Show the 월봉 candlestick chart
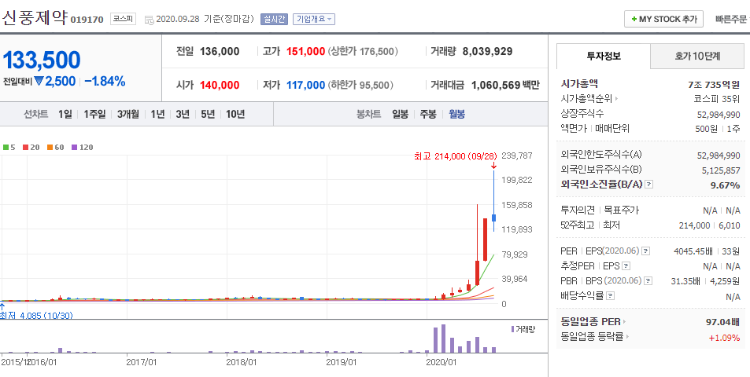Screen dimensions: 750x377 point(456,114)
